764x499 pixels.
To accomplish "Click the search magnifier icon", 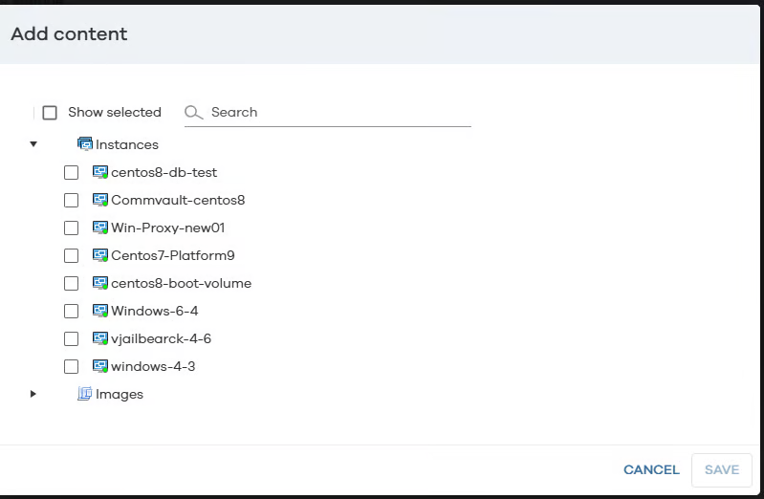I will tap(194, 113).
